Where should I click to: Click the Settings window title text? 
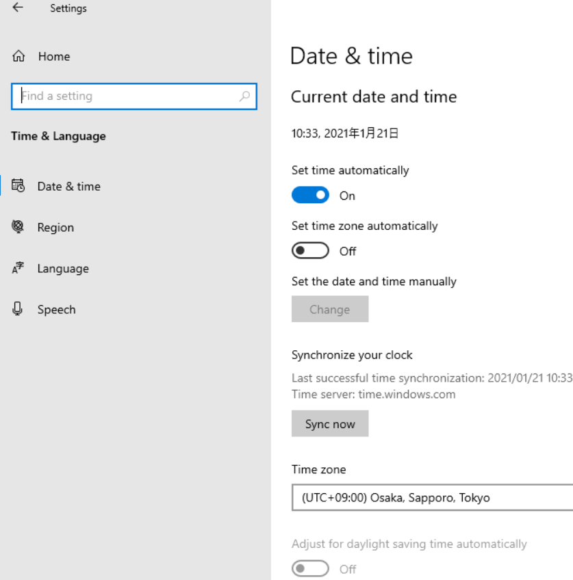[x=68, y=9]
